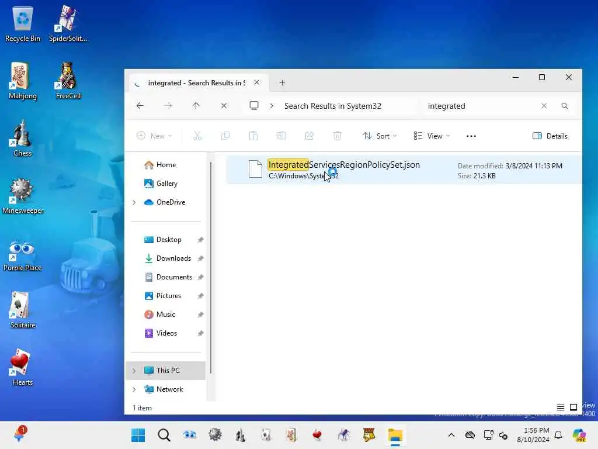Open clock showing 1:56 PM
The width and height of the screenshot is (598, 449).
[533, 435]
